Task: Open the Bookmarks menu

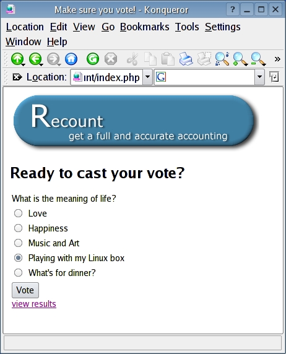Action: pos(145,27)
